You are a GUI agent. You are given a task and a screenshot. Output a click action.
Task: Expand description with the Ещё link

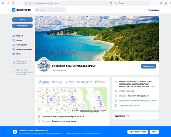[x=152, y=86]
